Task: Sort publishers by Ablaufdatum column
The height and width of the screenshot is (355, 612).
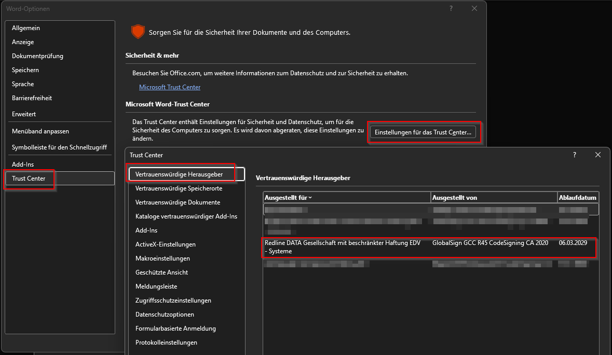Action: (x=577, y=198)
